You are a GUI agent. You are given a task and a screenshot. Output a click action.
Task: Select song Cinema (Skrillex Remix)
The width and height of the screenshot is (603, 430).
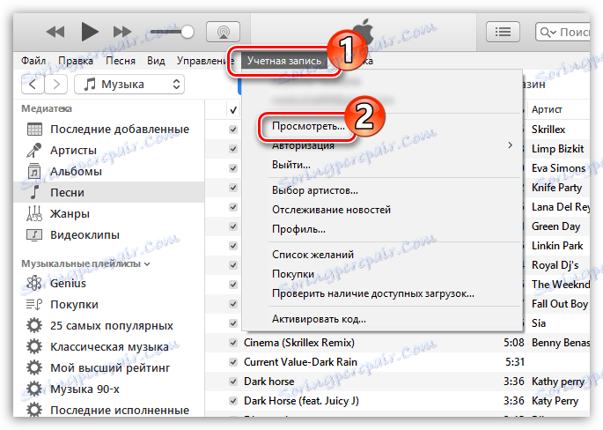[x=299, y=343]
